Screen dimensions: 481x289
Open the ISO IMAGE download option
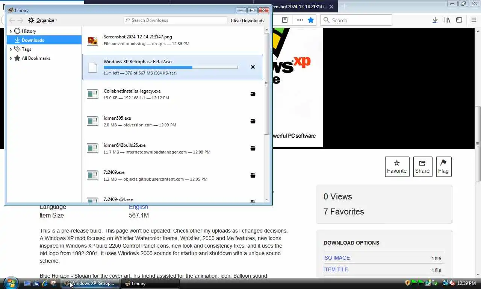click(x=337, y=258)
